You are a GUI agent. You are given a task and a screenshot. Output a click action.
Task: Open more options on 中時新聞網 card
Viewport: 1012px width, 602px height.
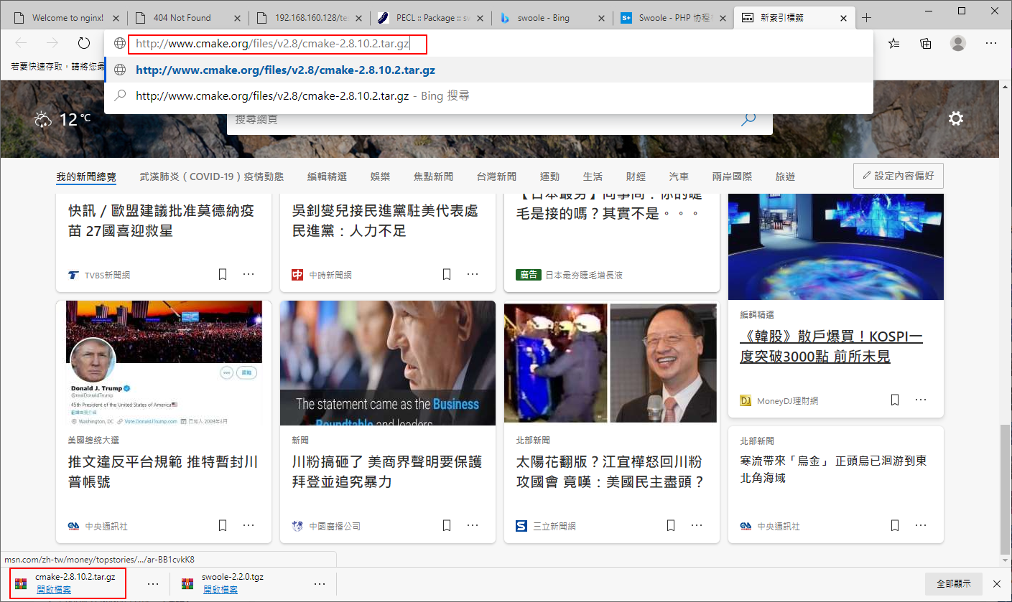473,274
